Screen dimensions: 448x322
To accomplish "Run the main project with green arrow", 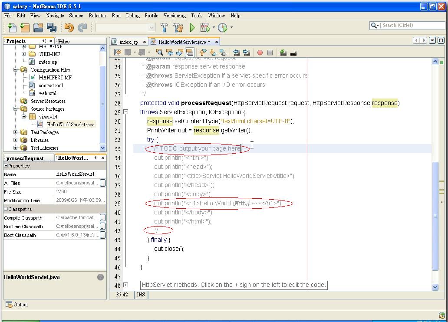I will tap(192, 27).
